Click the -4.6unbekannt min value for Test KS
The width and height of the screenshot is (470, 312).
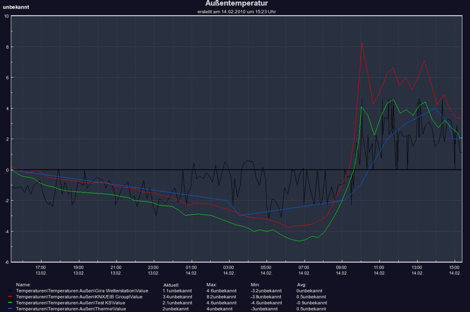point(266,303)
